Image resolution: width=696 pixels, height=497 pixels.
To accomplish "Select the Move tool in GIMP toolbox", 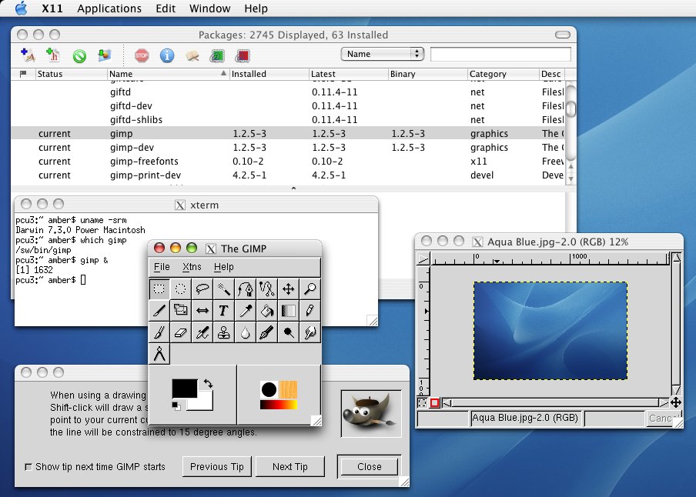I will (288, 289).
